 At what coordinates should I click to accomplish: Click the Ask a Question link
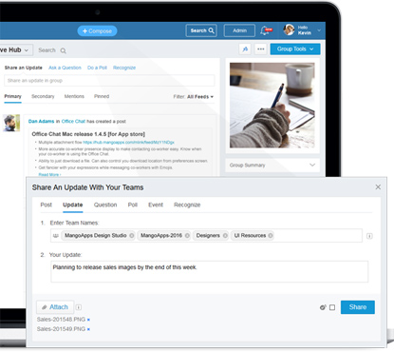tap(65, 68)
